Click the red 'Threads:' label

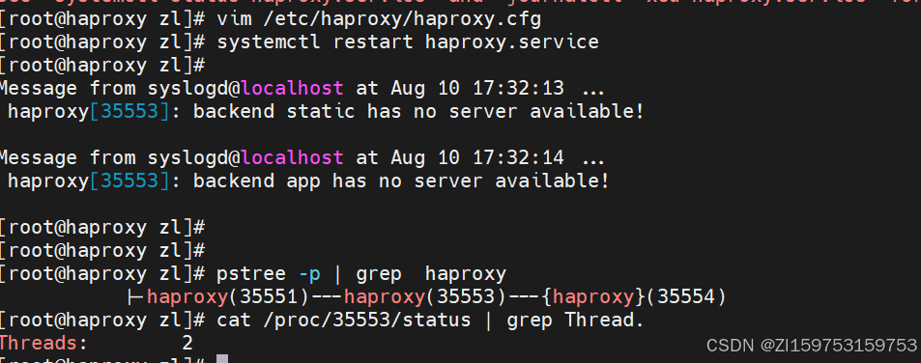pos(43,343)
